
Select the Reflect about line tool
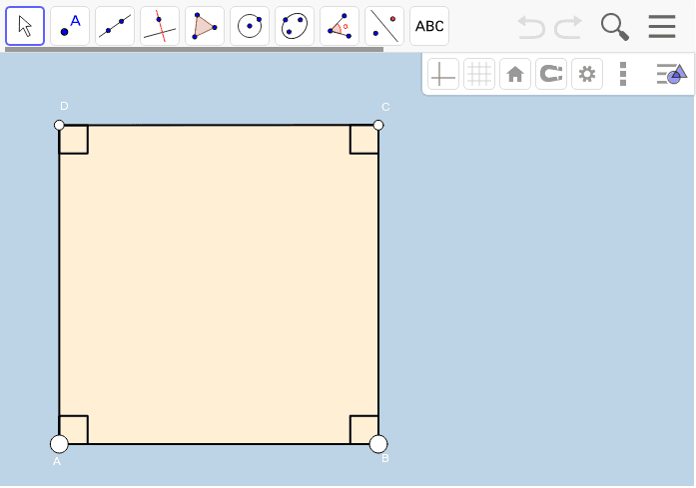pyautogui.click(x=384, y=26)
